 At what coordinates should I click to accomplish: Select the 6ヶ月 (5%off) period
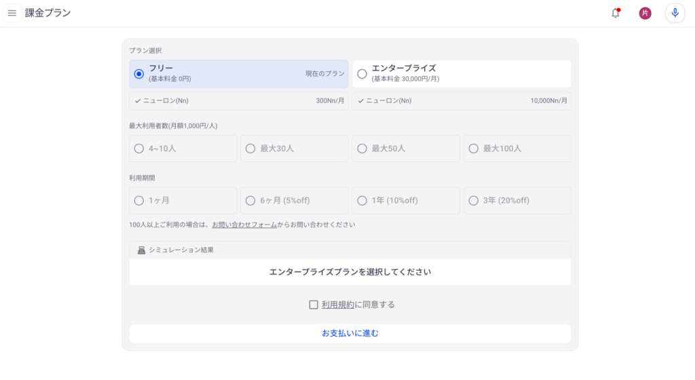tap(295, 201)
